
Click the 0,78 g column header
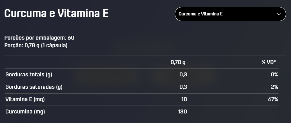(x=178, y=62)
